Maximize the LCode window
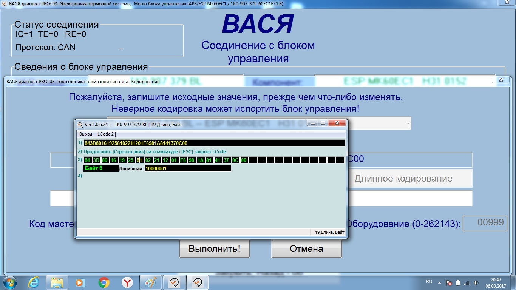The height and width of the screenshot is (290, 516). [x=323, y=123]
